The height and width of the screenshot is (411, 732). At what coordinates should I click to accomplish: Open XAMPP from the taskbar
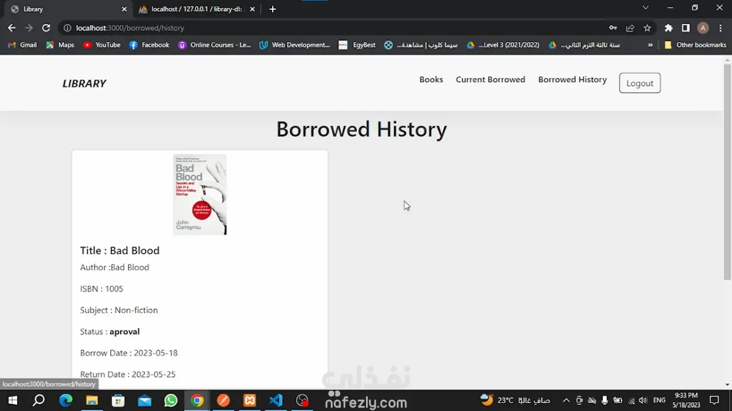tap(249, 400)
